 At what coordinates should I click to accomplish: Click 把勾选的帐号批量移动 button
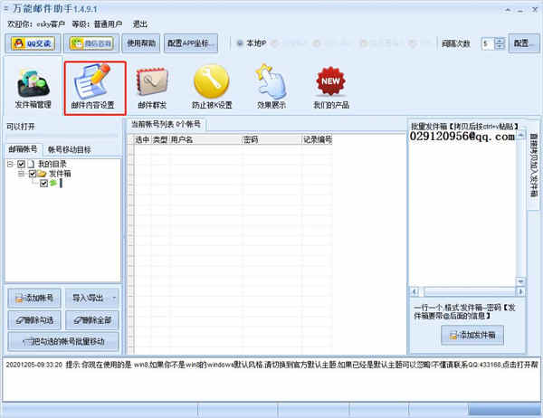tap(63, 341)
